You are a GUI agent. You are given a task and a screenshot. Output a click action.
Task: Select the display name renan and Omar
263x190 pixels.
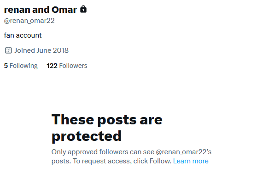point(41,10)
